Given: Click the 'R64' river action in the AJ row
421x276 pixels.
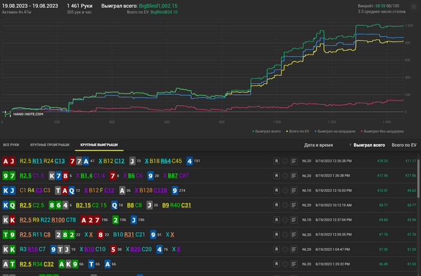Looking at the screenshot, I should pos(165,161).
